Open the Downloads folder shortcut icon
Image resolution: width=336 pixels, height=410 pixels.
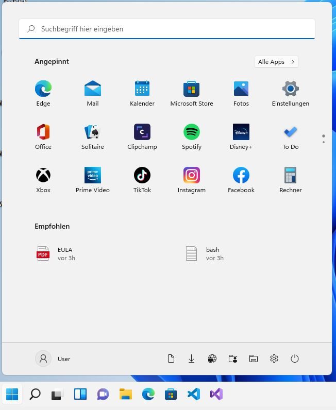192,358
